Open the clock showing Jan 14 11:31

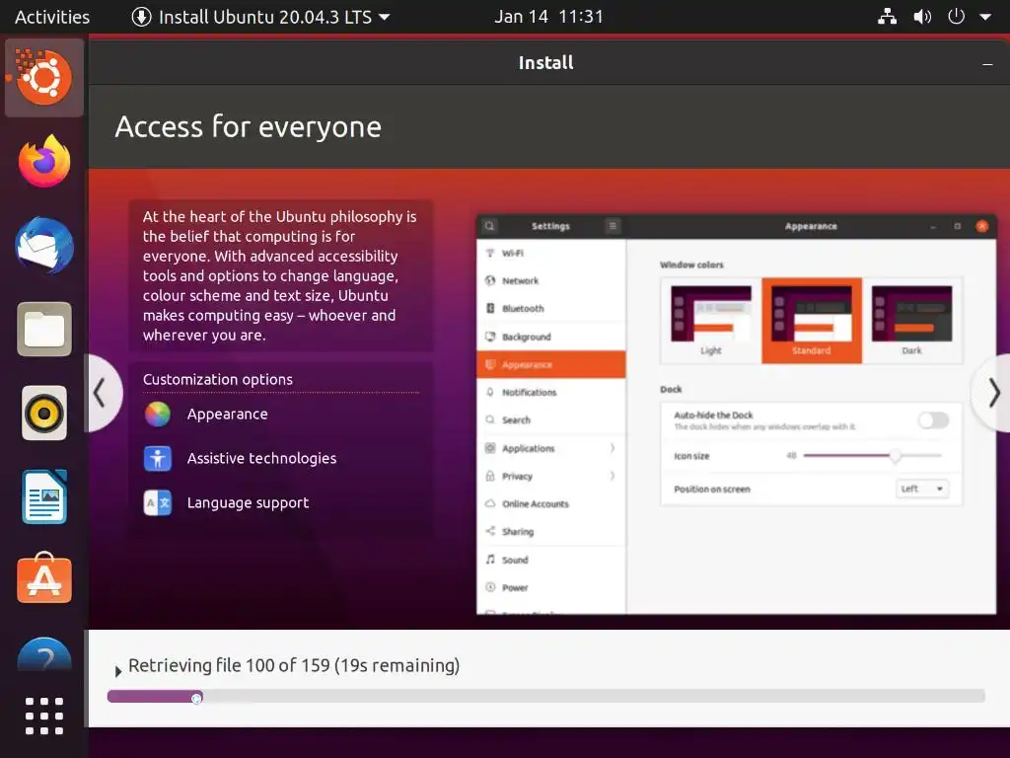pos(548,17)
